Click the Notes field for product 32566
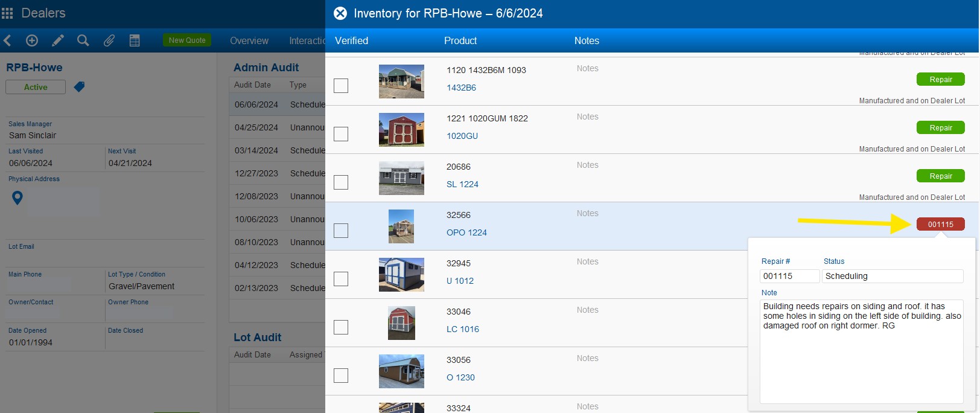Screen dimensions: 980x413 (587, 213)
